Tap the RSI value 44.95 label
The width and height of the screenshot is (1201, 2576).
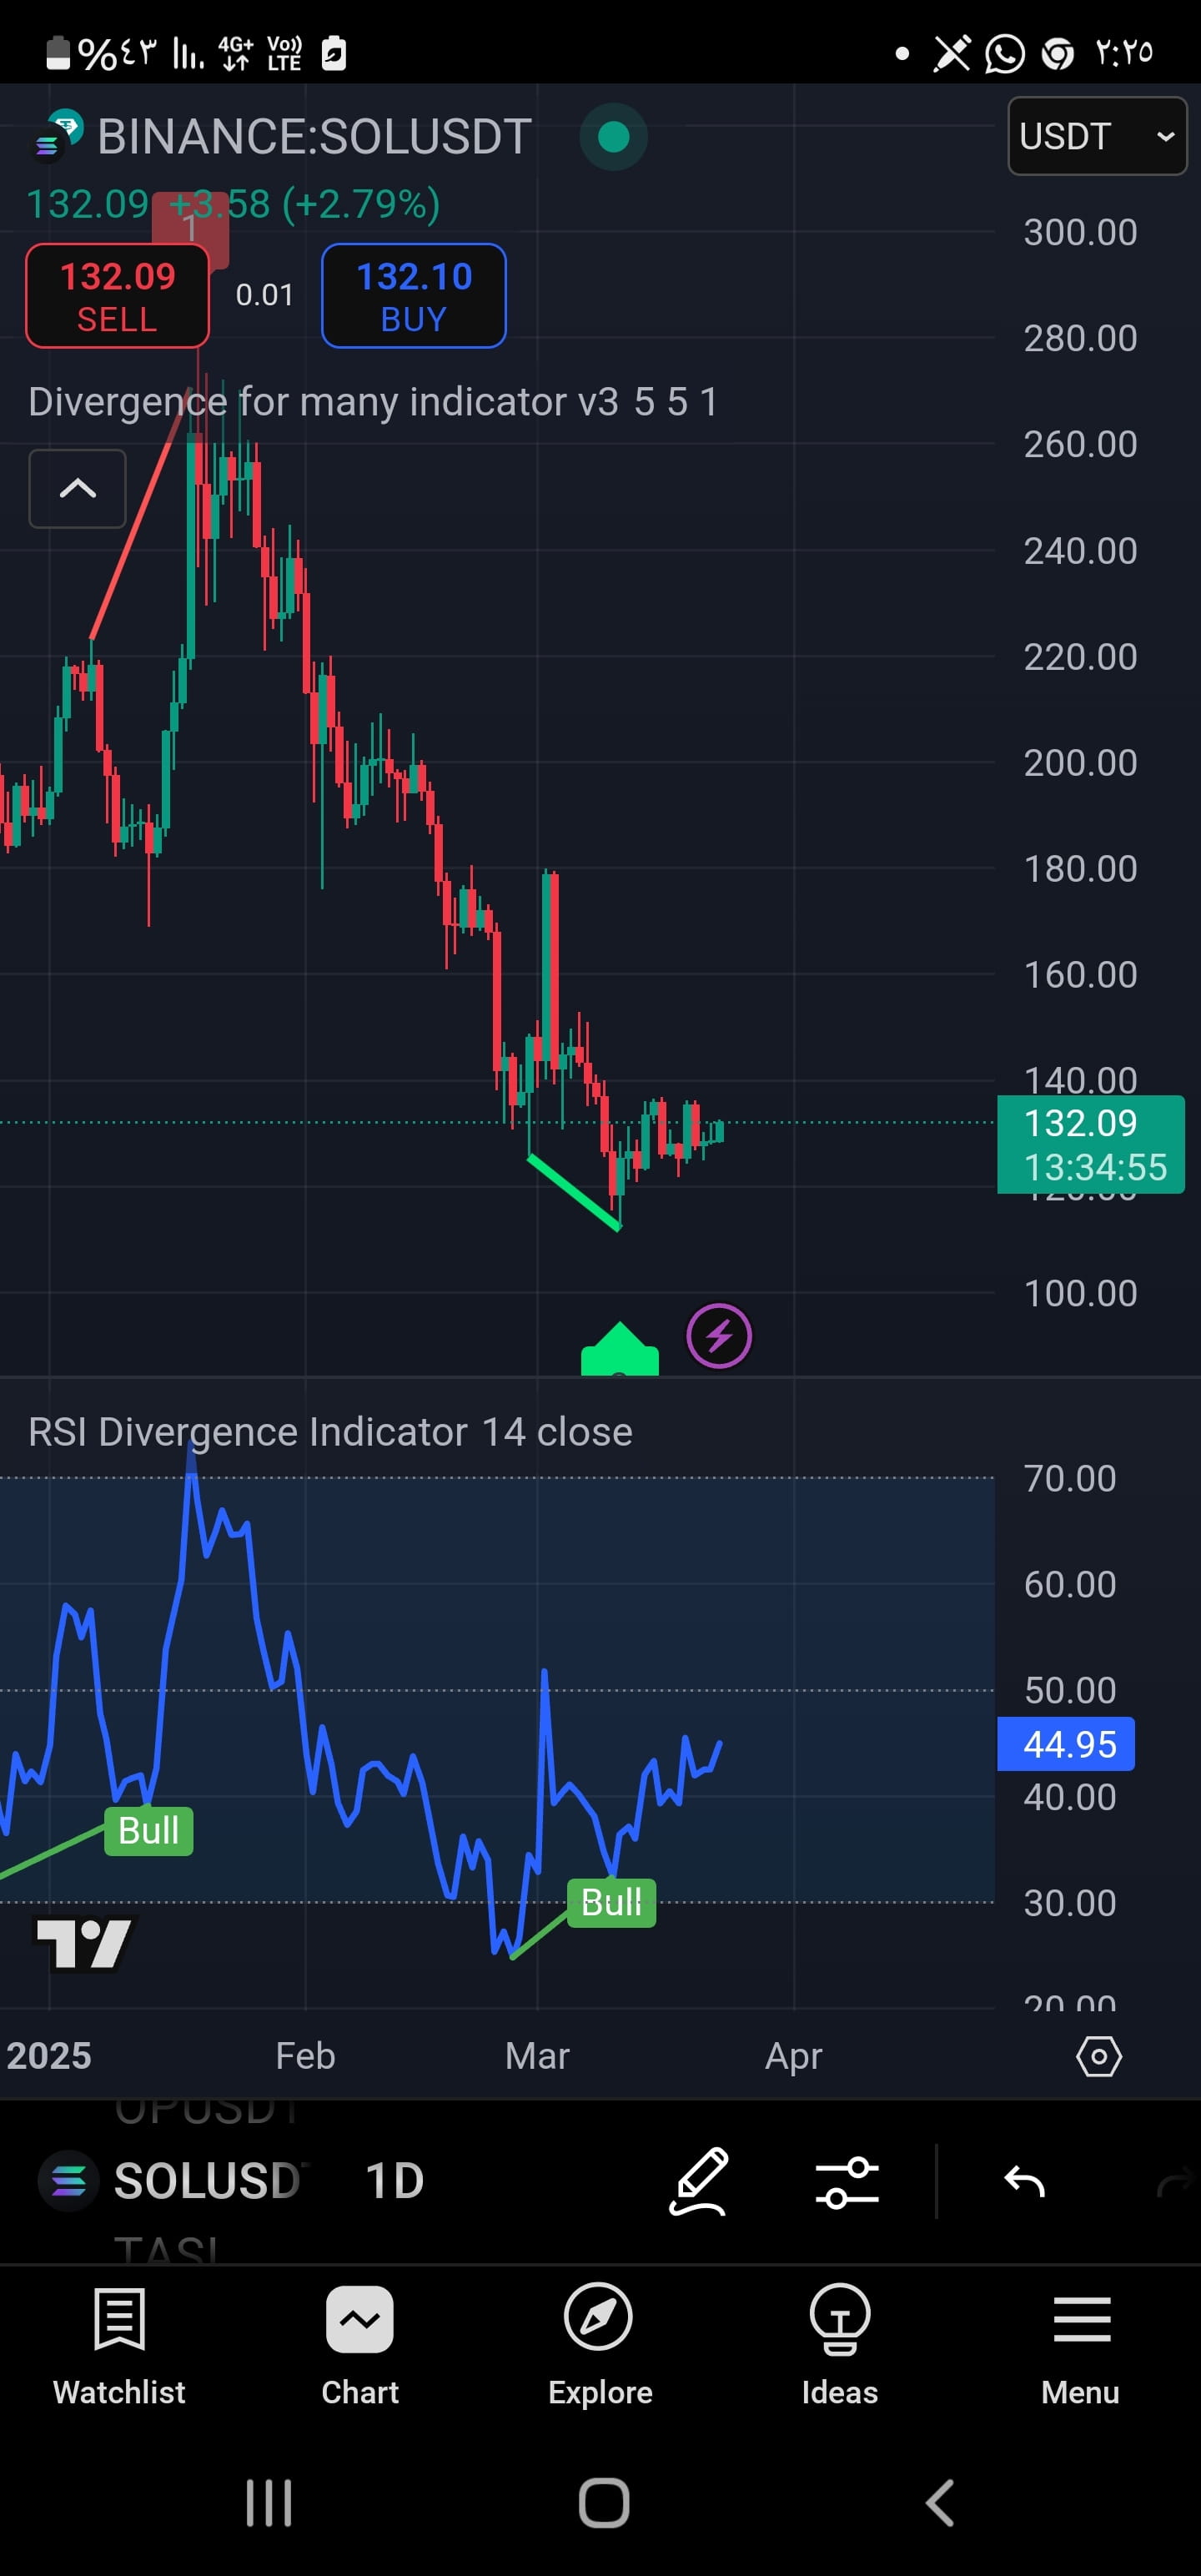[x=1066, y=1744]
